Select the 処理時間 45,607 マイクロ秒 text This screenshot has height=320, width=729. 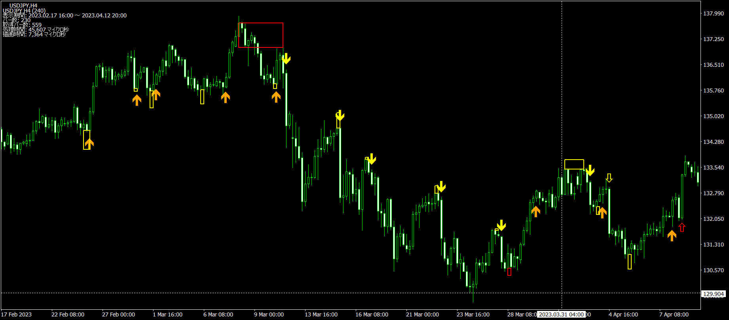click(36, 30)
